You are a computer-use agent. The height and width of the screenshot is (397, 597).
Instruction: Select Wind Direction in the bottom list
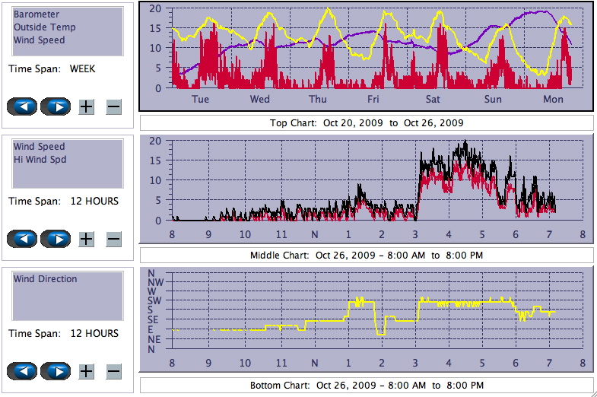[45, 279]
